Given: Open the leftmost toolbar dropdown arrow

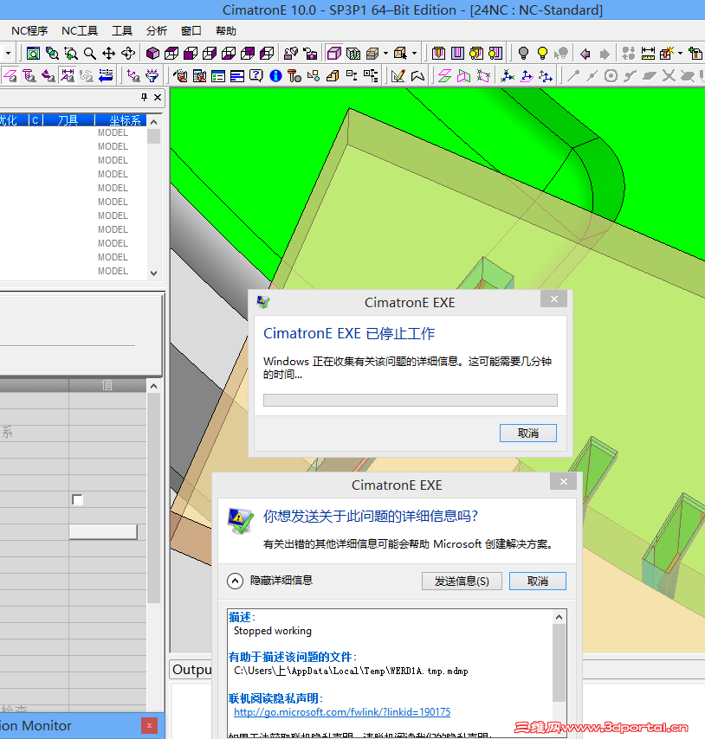Looking at the screenshot, I should click(x=8, y=54).
